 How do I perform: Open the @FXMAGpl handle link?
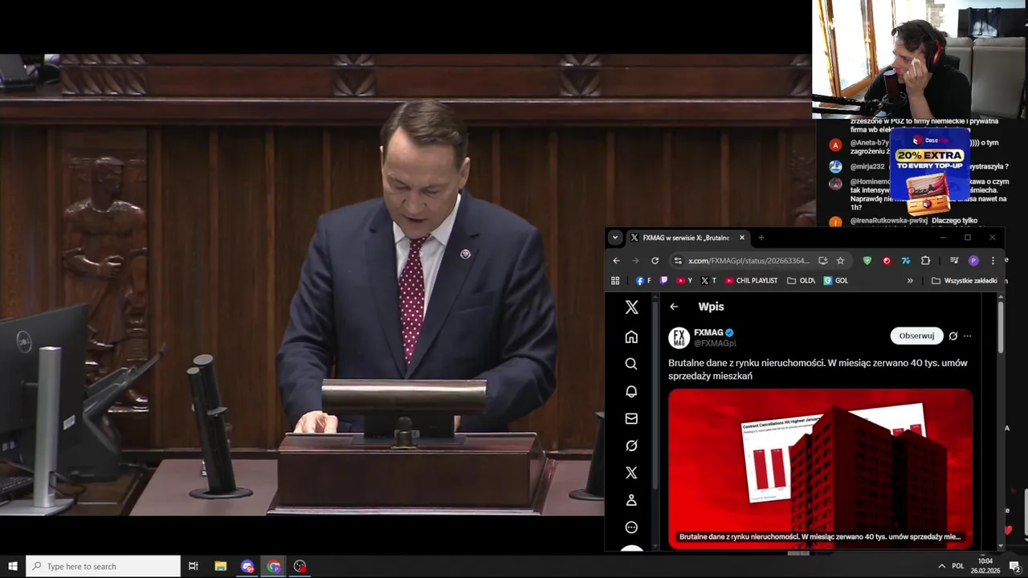click(715, 344)
